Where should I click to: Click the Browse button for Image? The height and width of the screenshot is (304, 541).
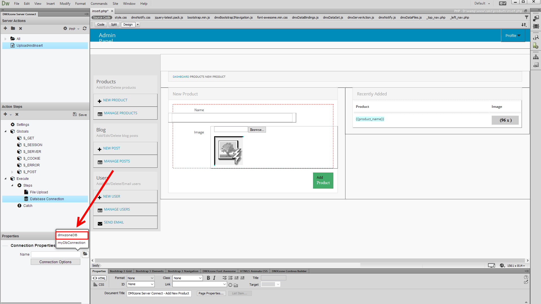[257, 130]
